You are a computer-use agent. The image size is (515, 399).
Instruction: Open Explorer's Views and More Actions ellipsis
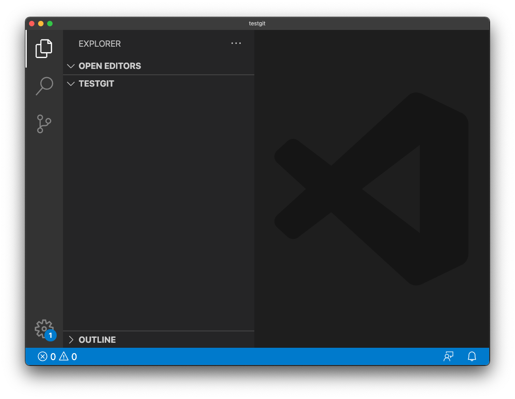(x=236, y=44)
